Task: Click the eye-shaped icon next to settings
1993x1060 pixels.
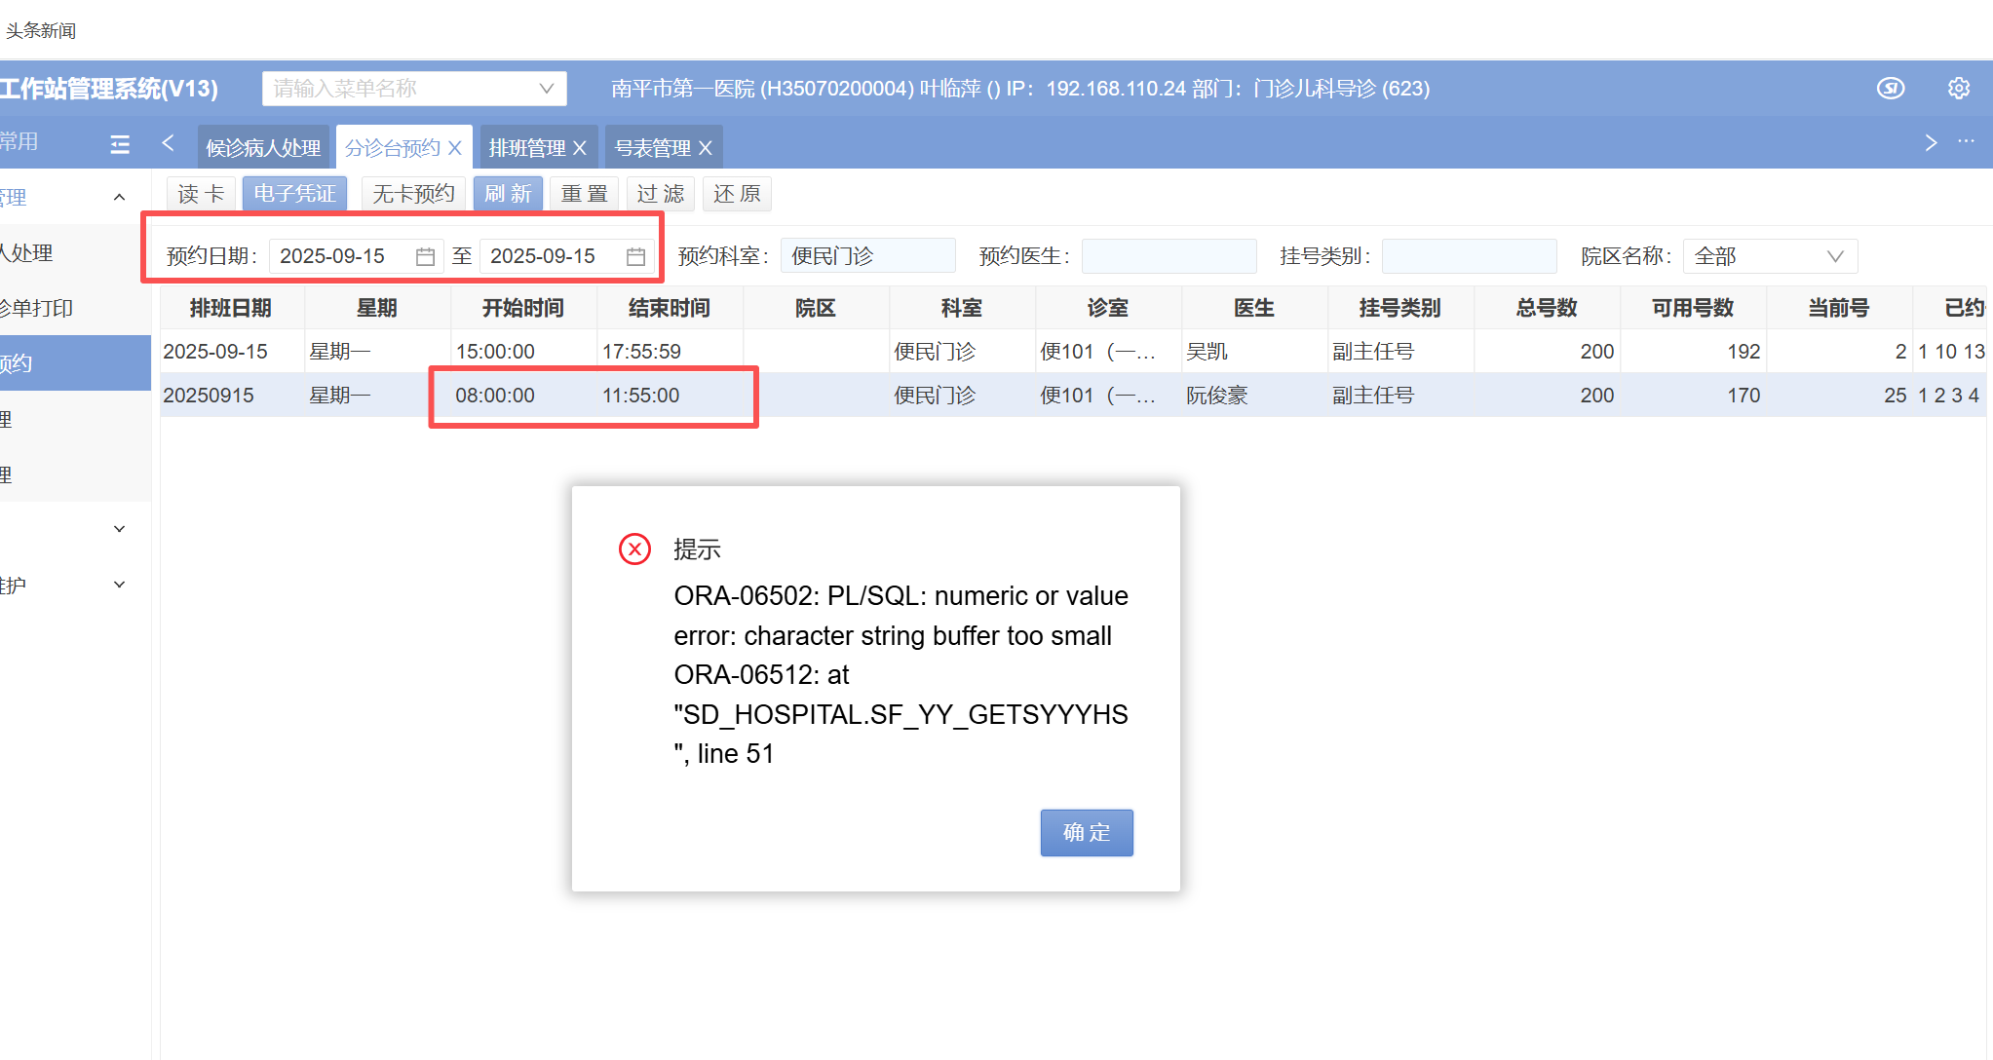Action: point(1891,89)
